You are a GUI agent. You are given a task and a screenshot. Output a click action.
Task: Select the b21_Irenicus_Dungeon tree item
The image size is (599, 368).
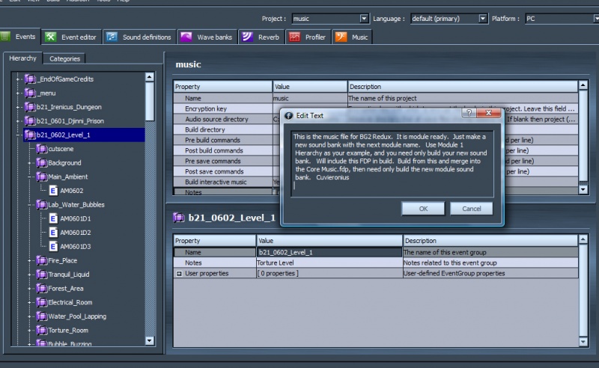(x=69, y=107)
